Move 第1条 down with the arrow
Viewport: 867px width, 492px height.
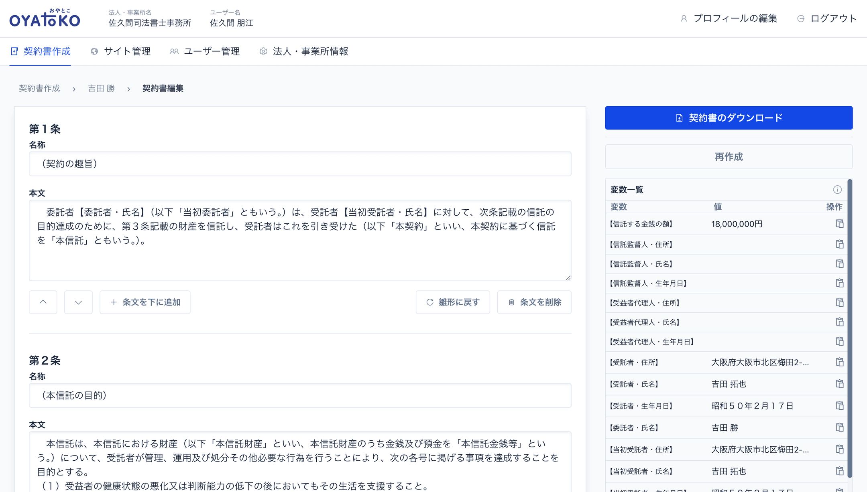coord(78,302)
